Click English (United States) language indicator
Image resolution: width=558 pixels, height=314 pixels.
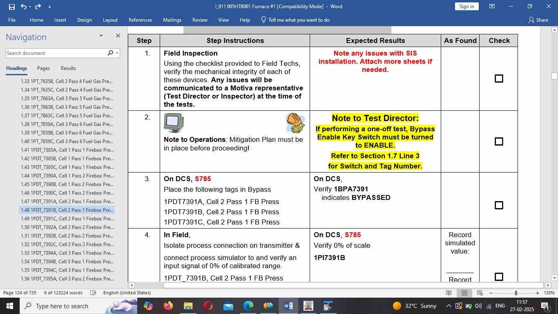tap(127, 293)
